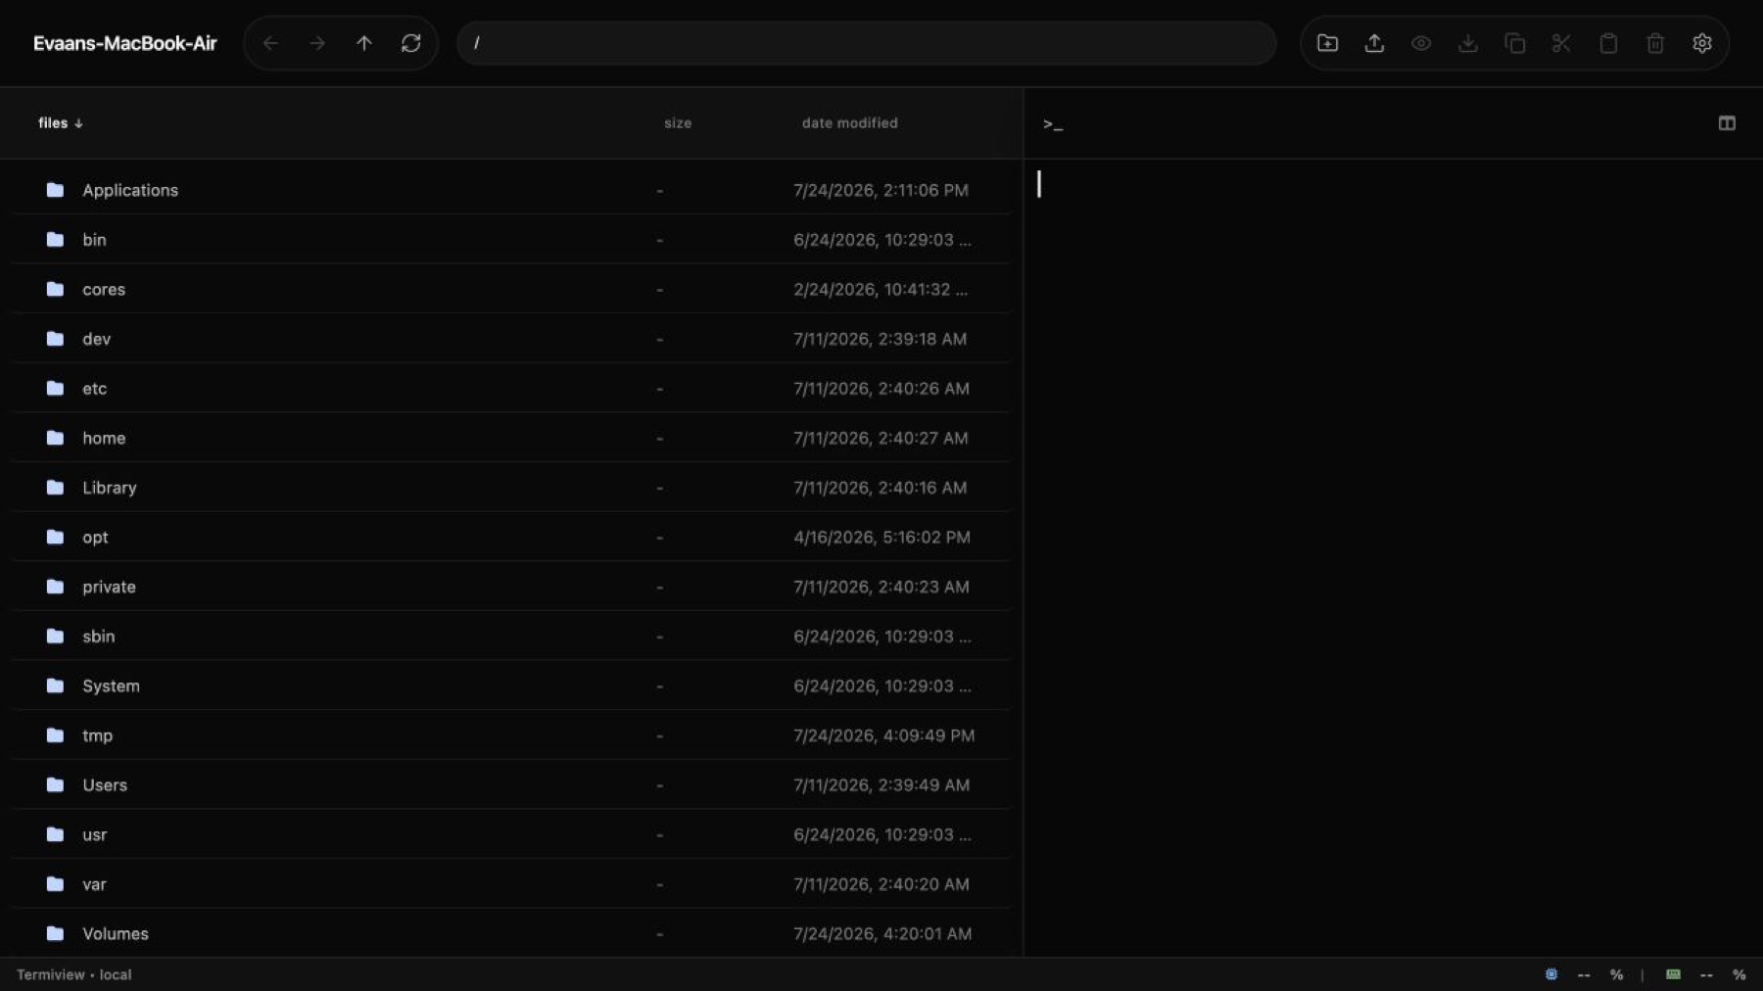Sort by the size column header
The image size is (1763, 991).
pos(678,123)
